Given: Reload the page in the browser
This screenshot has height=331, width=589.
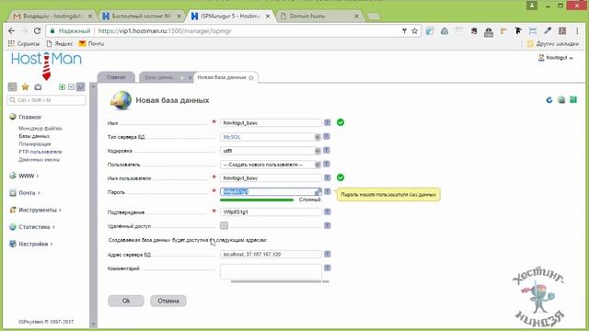Looking at the screenshot, I should 37,30.
